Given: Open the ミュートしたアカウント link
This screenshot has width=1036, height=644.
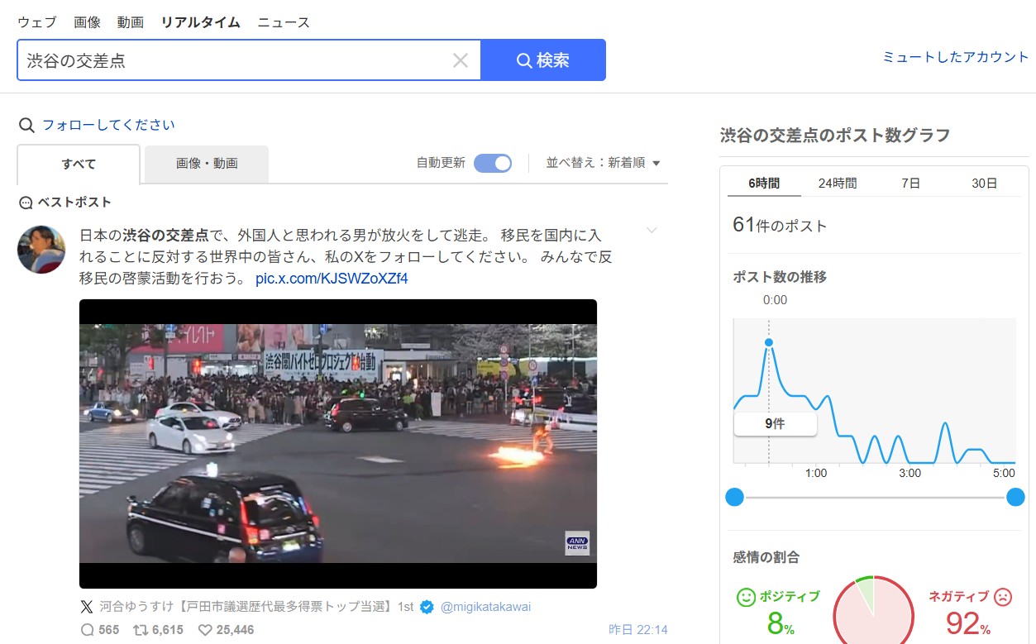Looking at the screenshot, I should pos(955,57).
